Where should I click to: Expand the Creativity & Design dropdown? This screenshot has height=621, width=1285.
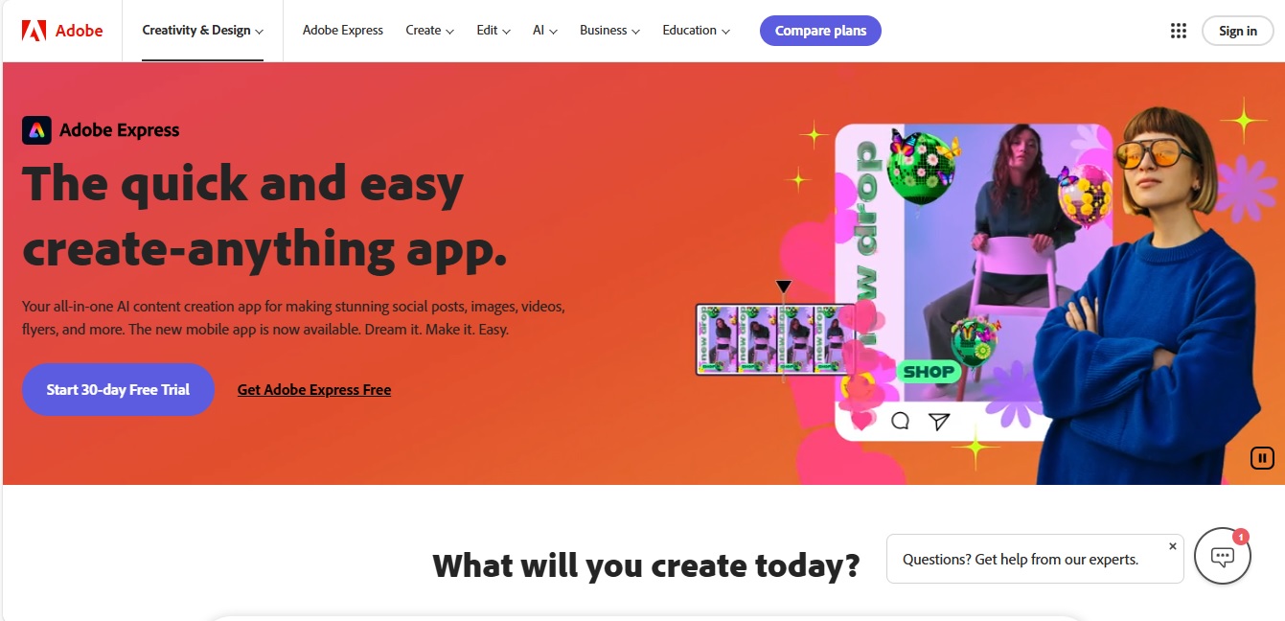point(202,31)
